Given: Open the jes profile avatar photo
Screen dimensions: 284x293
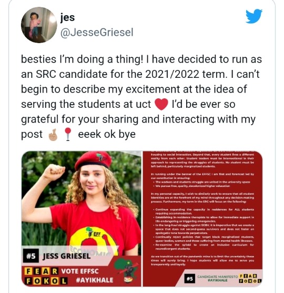Looking at the screenshot, I should pos(39,25).
